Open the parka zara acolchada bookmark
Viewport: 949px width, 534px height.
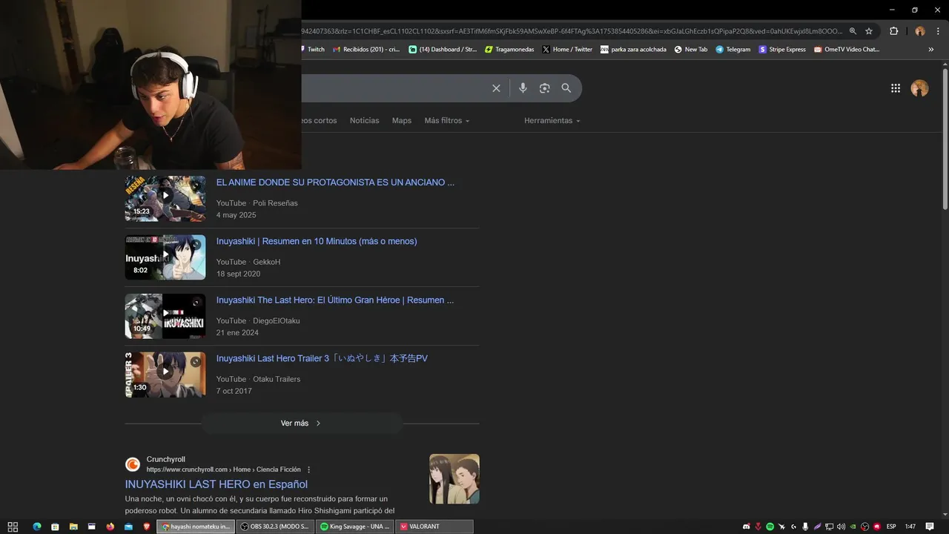point(633,50)
